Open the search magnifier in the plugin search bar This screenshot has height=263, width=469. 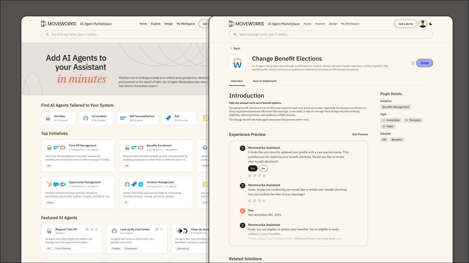tap(235, 34)
